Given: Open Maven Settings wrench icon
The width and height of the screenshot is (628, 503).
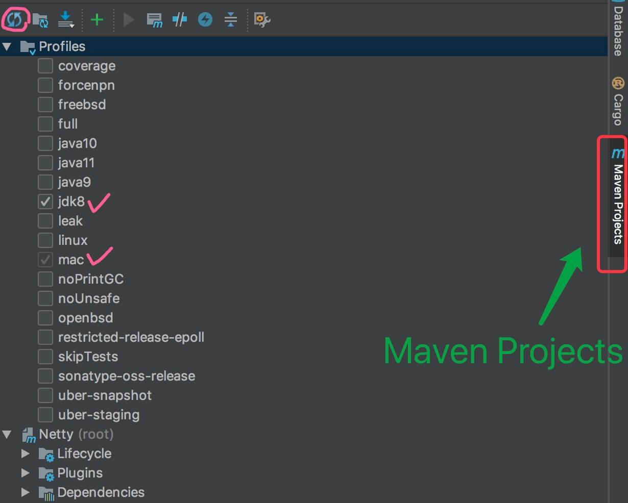Looking at the screenshot, I should [x=262, y=19].
